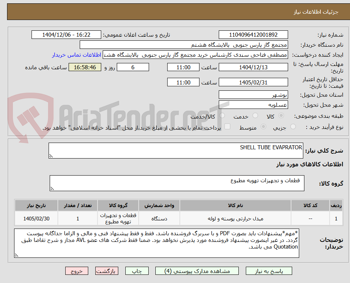Click the ردیف column header
Screen dimensions: 350x283
336,205
